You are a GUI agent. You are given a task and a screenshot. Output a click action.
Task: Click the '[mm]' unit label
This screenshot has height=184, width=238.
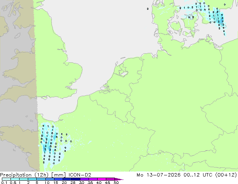click(59, 175)
